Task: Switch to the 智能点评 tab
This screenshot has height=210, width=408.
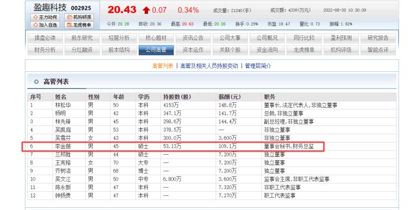Action: 378,50
